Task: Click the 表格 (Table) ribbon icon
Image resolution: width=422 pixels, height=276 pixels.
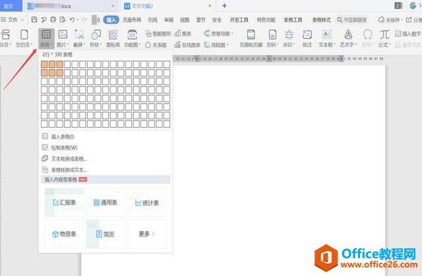Action: click(45, 37)
